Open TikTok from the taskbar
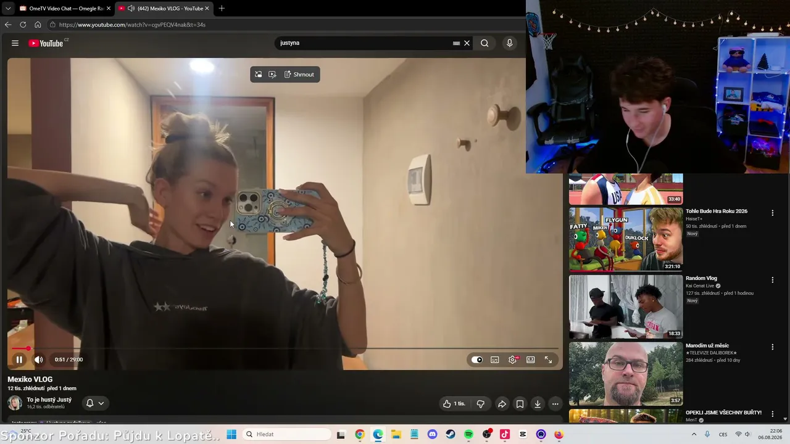The width and height of the screenshot is (790, 444). tap(505, 434)
